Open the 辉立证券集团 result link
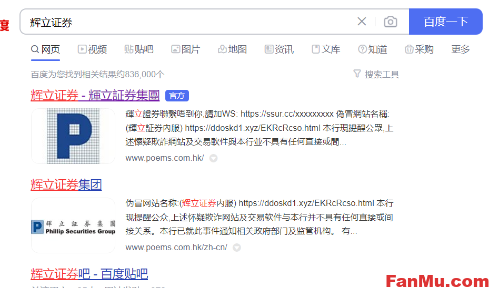Image resolution: width=489 pixels, height=288 pixels. [66, 184]
